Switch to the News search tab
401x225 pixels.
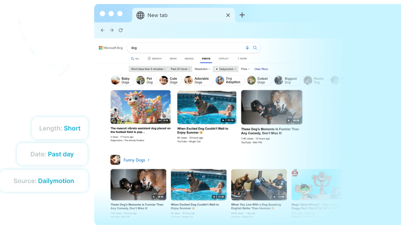pos(173,59)
